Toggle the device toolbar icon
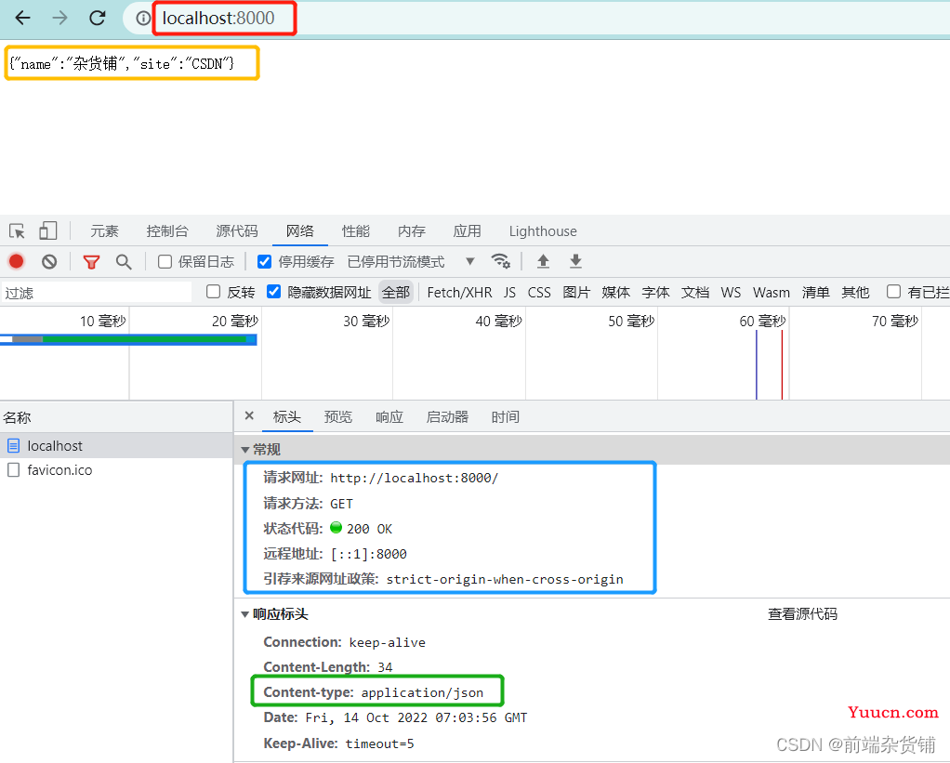Screen dimensions: 950x763 tap(47, 230)
